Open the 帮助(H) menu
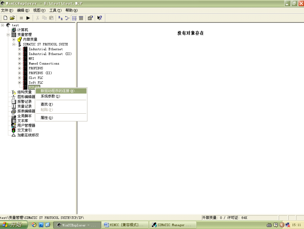 (71, 10)
